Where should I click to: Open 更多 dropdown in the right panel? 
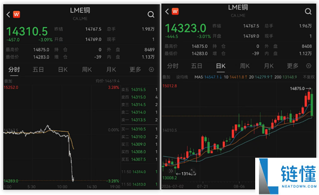pos(293,66)
